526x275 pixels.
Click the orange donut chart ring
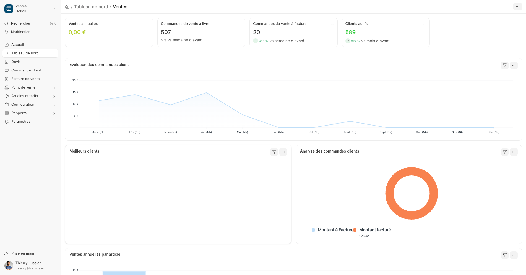[412, 171]
